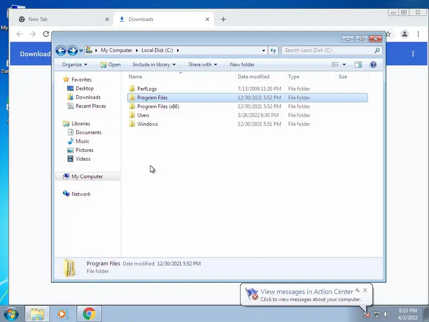Image resolution: width=429 pixels, height=322 pixels.
Task: Click My Computer in the address breadcrumb
Action: [x=116, y=50]
